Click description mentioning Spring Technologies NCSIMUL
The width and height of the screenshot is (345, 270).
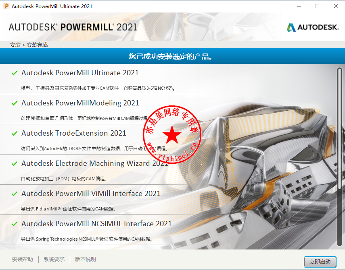(x=87, y=239)
